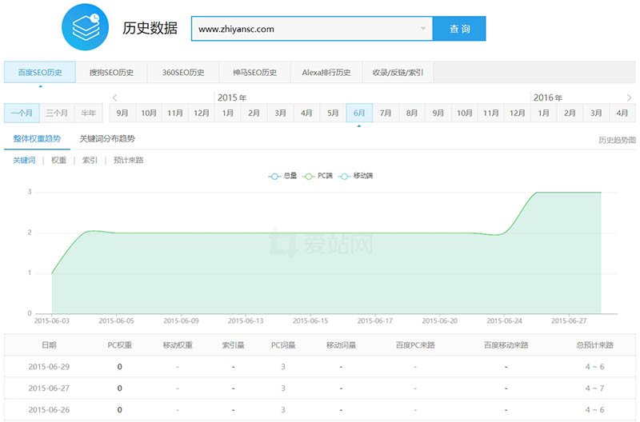The width and height of the screenshot is (640, 422).
Task: Click the 4 ~ 7 estimated traffic value
Action: pos(594,388)
